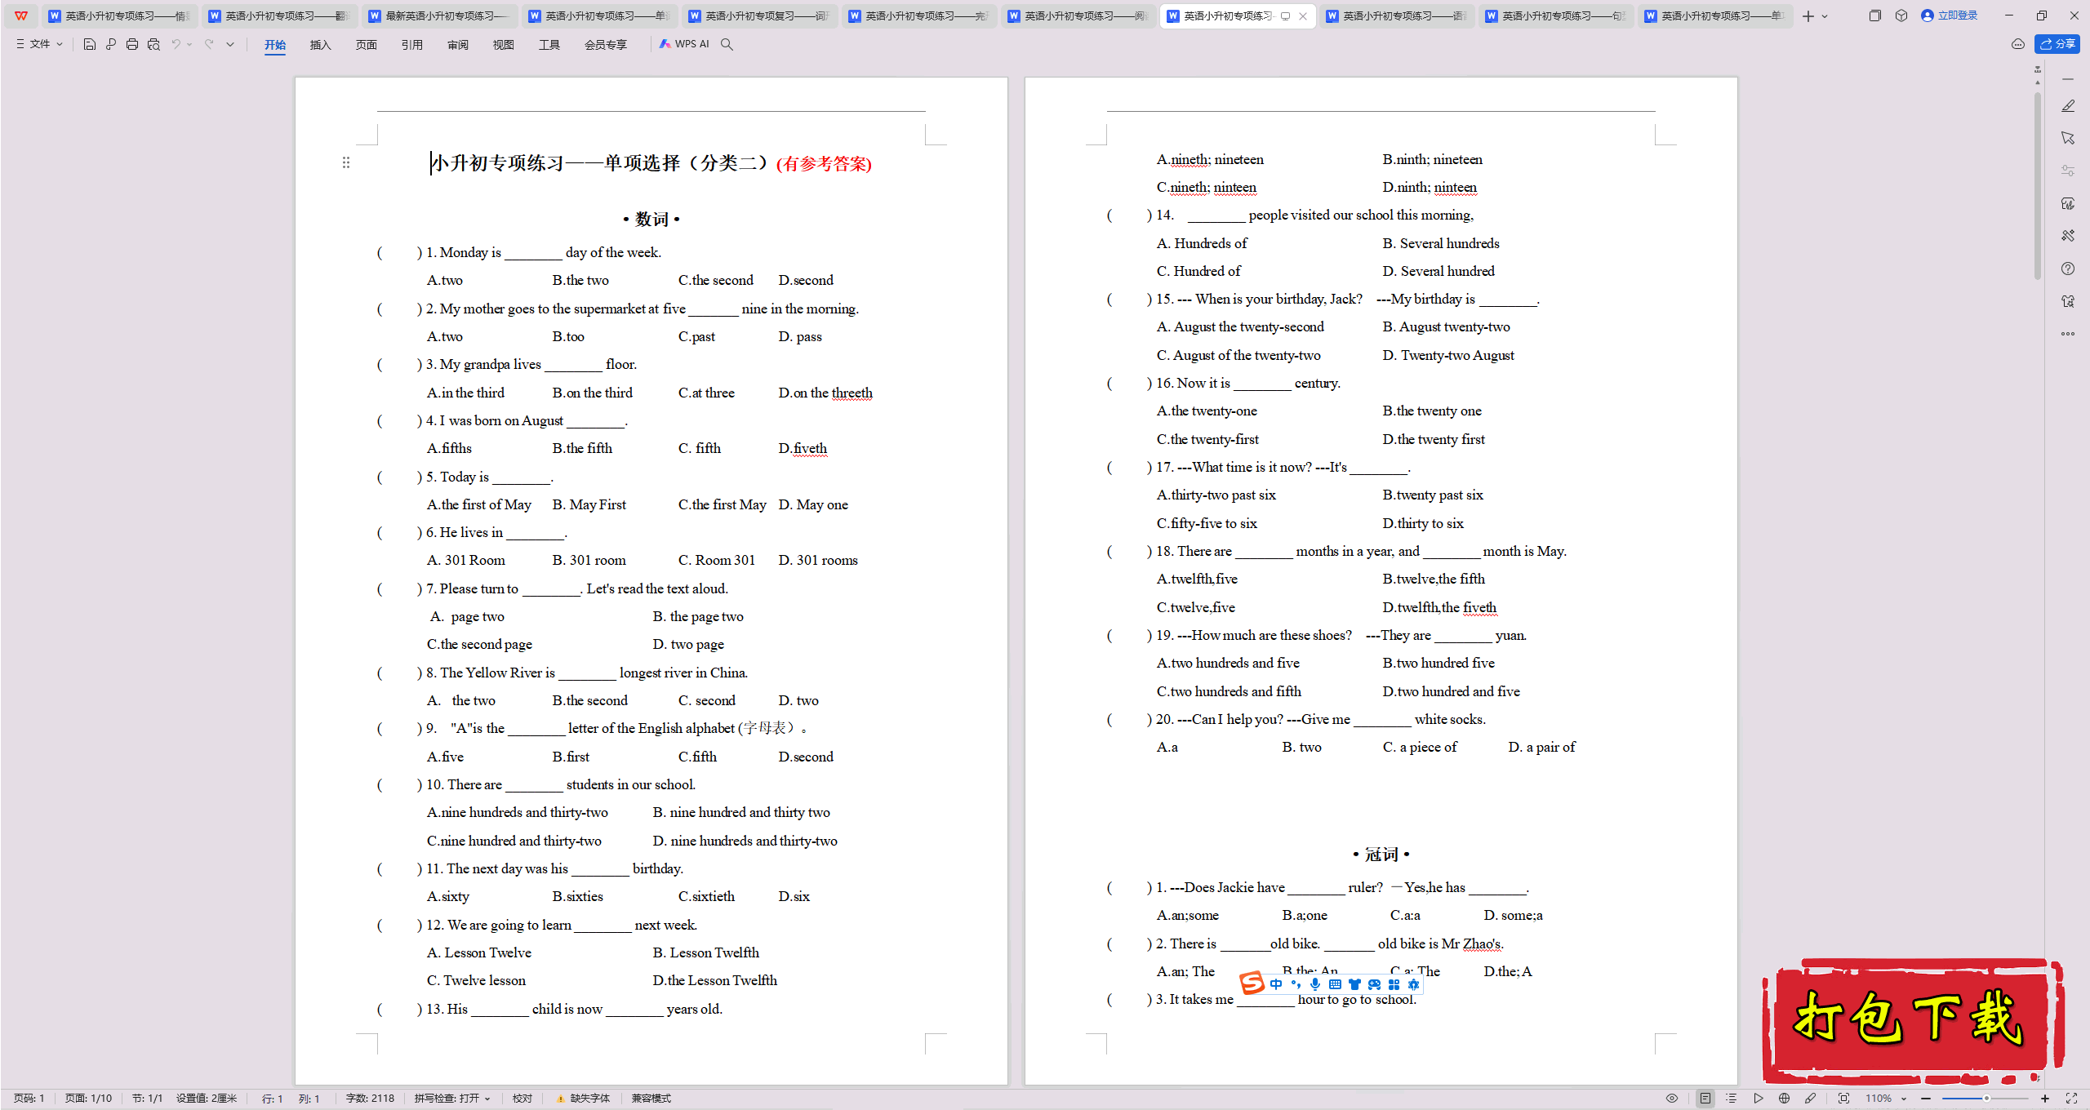Click the vertical scrollbar thumb
Image resolution: width=2090 pixels, height=1110 pixels.
pos(2038,184)
